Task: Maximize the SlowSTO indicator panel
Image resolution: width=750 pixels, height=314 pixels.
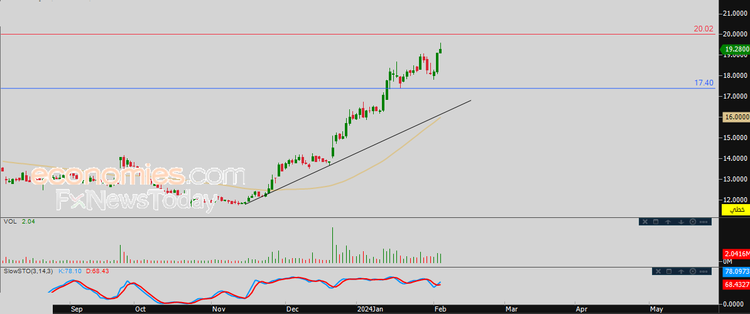Action: coord(669,271)
